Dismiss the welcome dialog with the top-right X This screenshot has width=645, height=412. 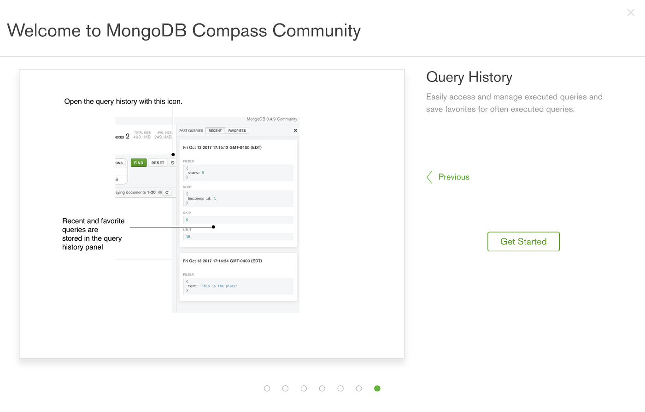point(631,12)
